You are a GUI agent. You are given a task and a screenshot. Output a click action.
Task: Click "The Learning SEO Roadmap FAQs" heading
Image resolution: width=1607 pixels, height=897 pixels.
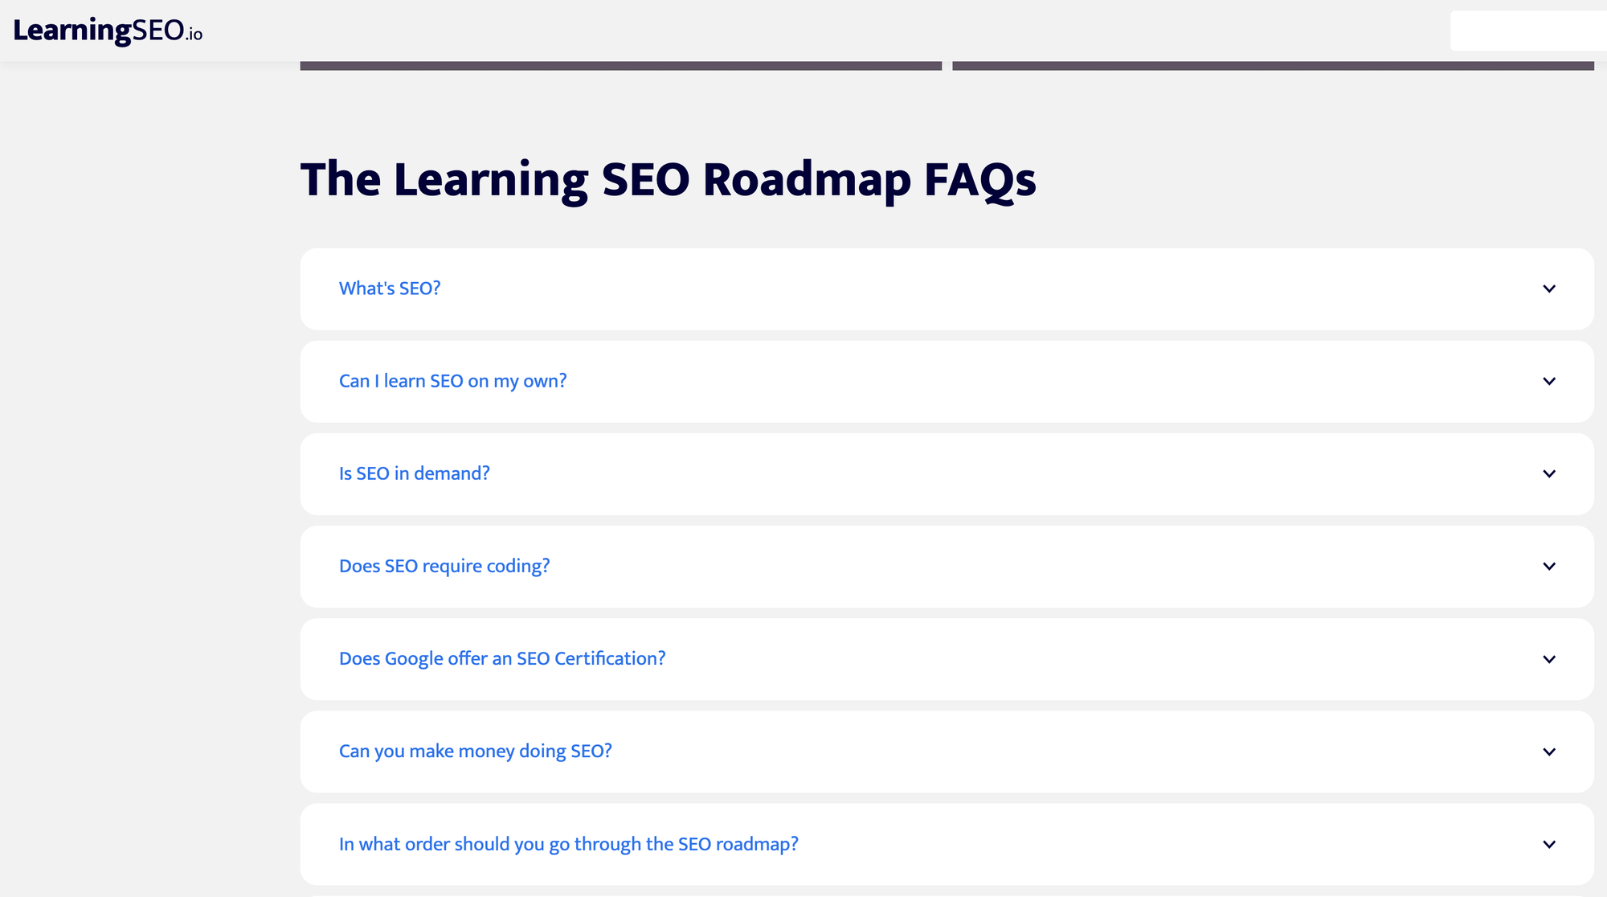(x=668, y=179)
